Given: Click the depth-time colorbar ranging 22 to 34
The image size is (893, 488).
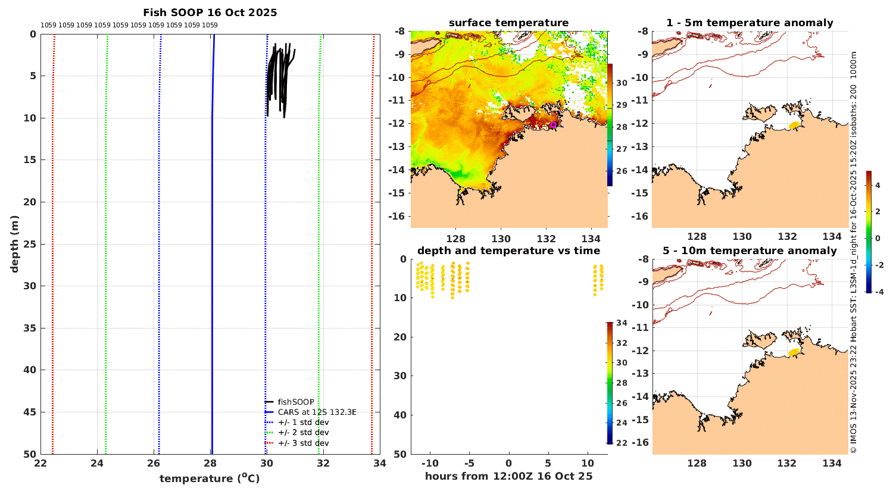Looking at the screenshot, I should (x=610, y=383).
